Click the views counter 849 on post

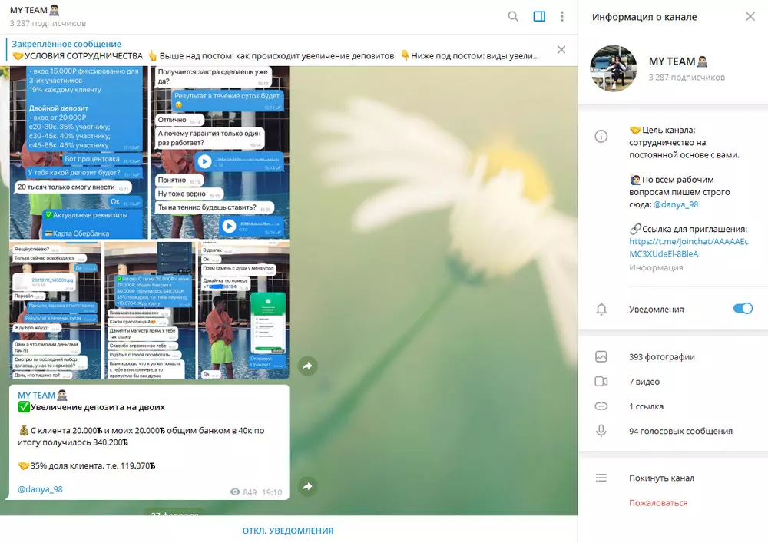tap(243, 492)
